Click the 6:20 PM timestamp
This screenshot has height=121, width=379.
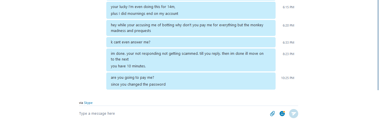click(x=288, y=25)
